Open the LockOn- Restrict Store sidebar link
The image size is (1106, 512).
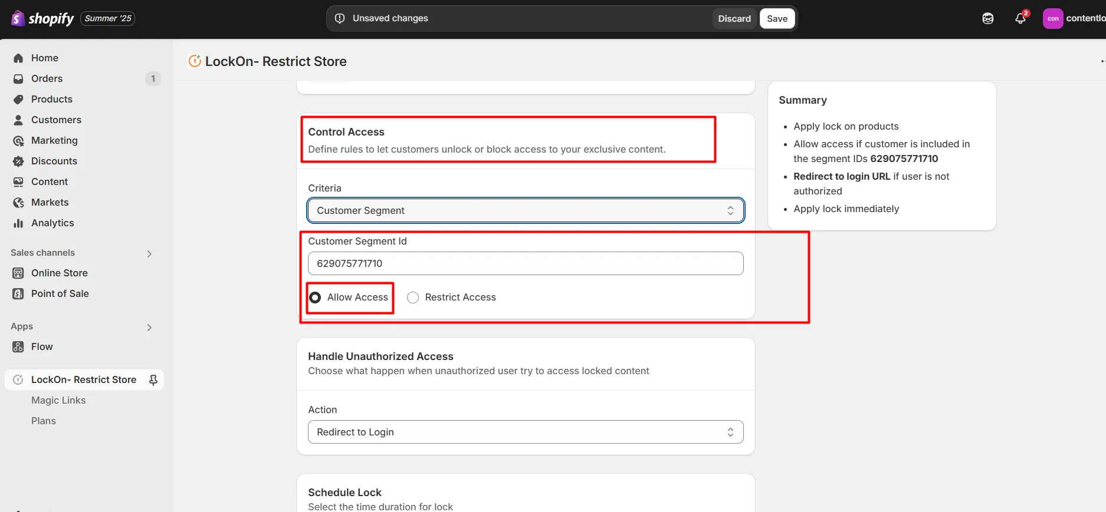pos(84,379)
